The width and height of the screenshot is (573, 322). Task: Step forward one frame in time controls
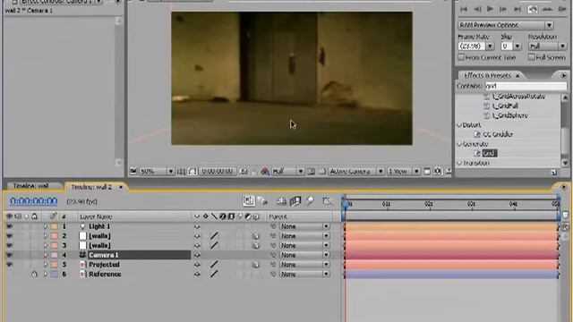pyautogui.click(x=503, y=10)
